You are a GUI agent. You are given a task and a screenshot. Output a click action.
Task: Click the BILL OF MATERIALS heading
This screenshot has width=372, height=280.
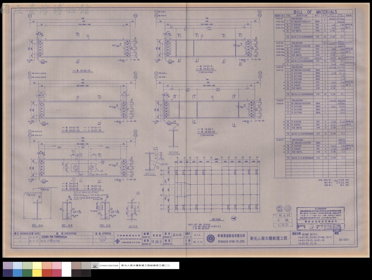tap(315, 12)
